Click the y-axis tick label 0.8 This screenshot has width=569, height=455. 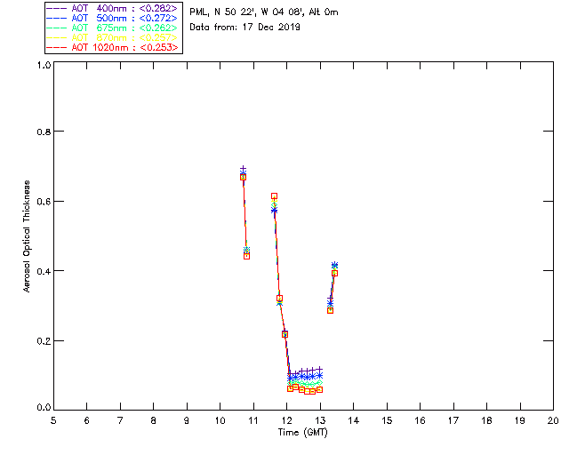click(x=44, y=132)
